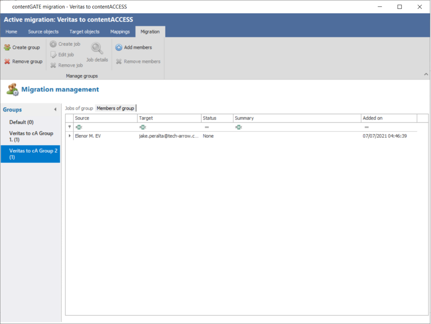Click the Add members plus icon

point(119,48)
